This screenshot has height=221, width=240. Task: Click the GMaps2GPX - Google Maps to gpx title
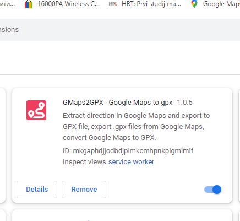click(117, 103)
